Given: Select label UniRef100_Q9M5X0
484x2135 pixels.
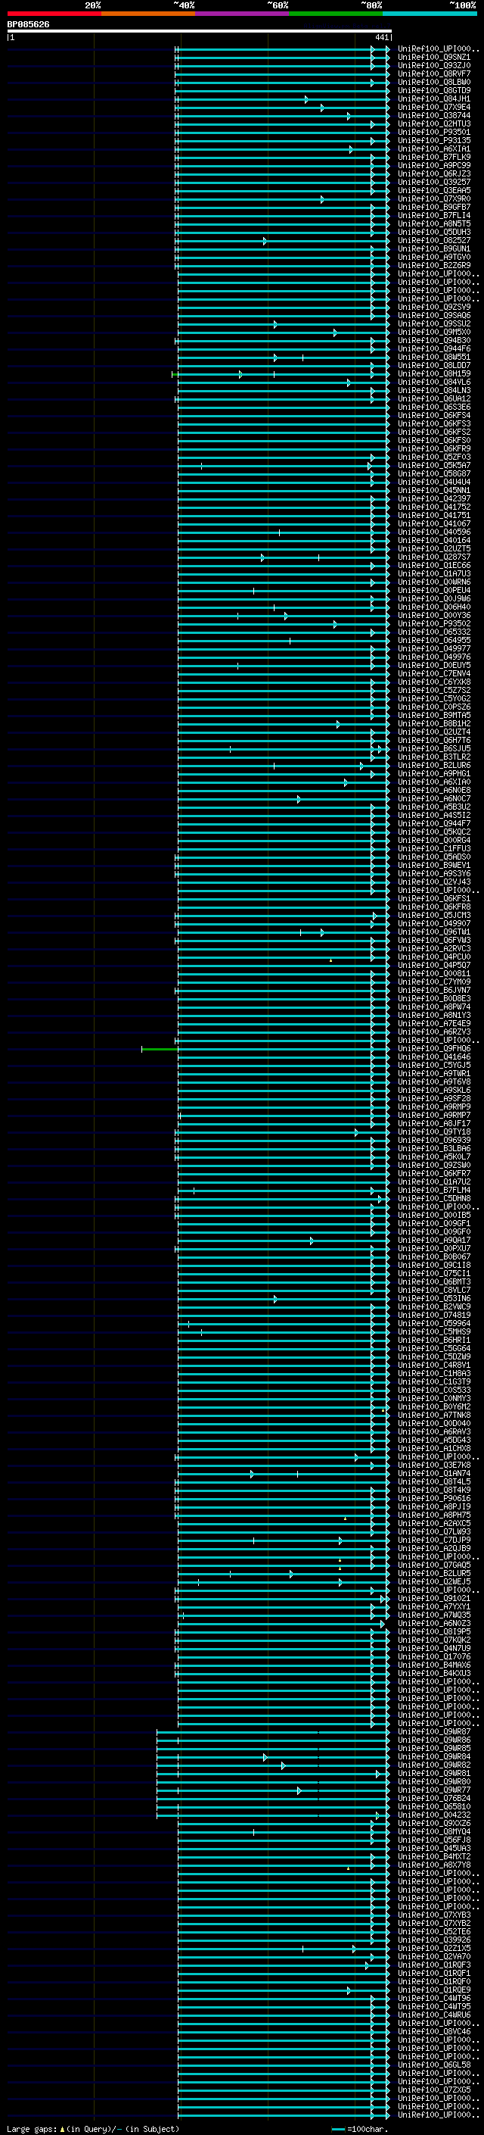Looking at the screenshot, I should (x=434, y=332).
